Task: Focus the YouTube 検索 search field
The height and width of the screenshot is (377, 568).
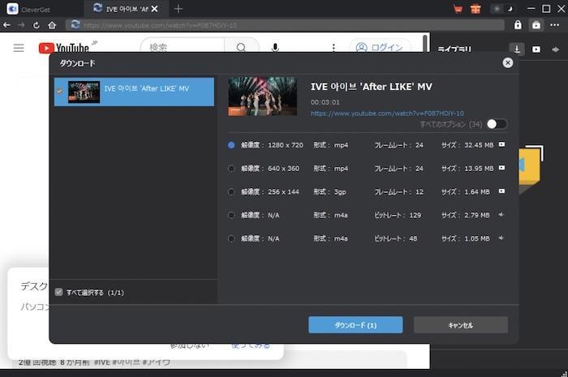Action: pos(183,47)
